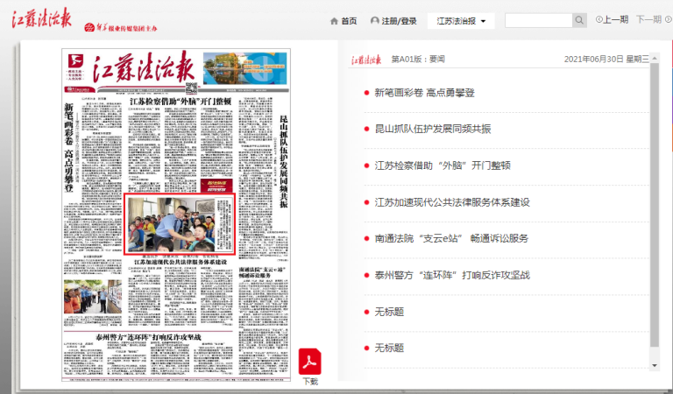Click the QR code on the newspaper front page
This screenshot has height=394, width=673.
[x=191, y=88]
